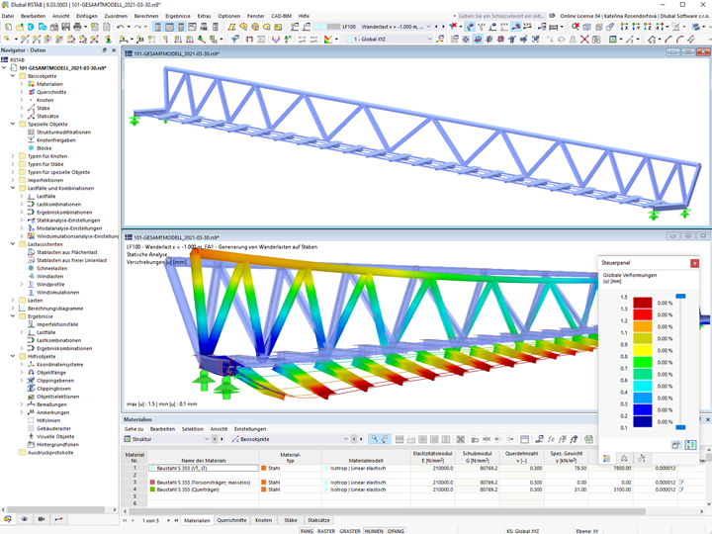Click the keyword search input field

(501, 16)
